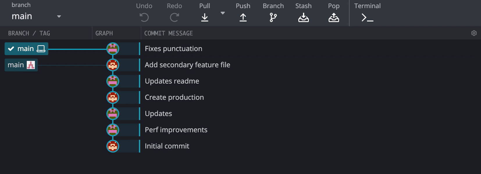Select the local main branch label
This screenshot has width=481, height=174.
[26, 49]
